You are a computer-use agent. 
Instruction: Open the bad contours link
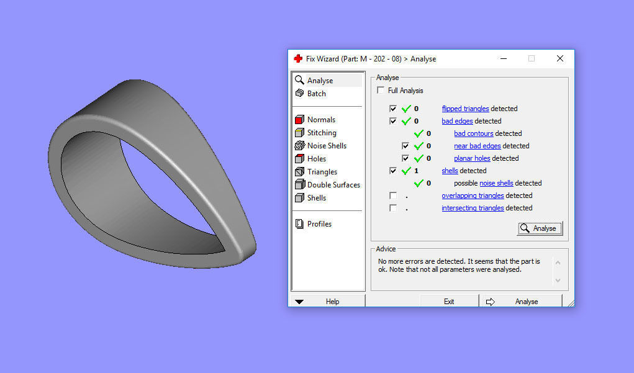click(473, 133)
